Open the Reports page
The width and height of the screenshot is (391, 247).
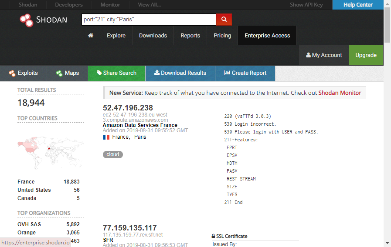tap(190, 35)
